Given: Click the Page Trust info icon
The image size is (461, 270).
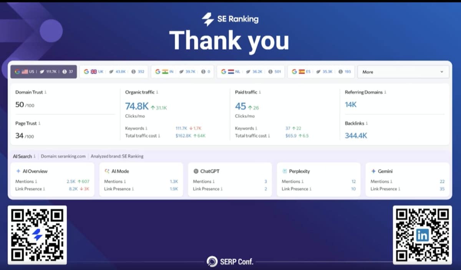Looking at the screenshot, I should [39, 123].
